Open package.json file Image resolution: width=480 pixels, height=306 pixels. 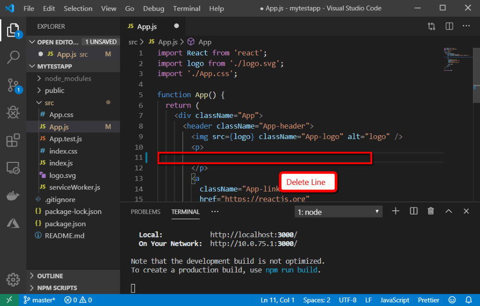[x=65, y=224]
